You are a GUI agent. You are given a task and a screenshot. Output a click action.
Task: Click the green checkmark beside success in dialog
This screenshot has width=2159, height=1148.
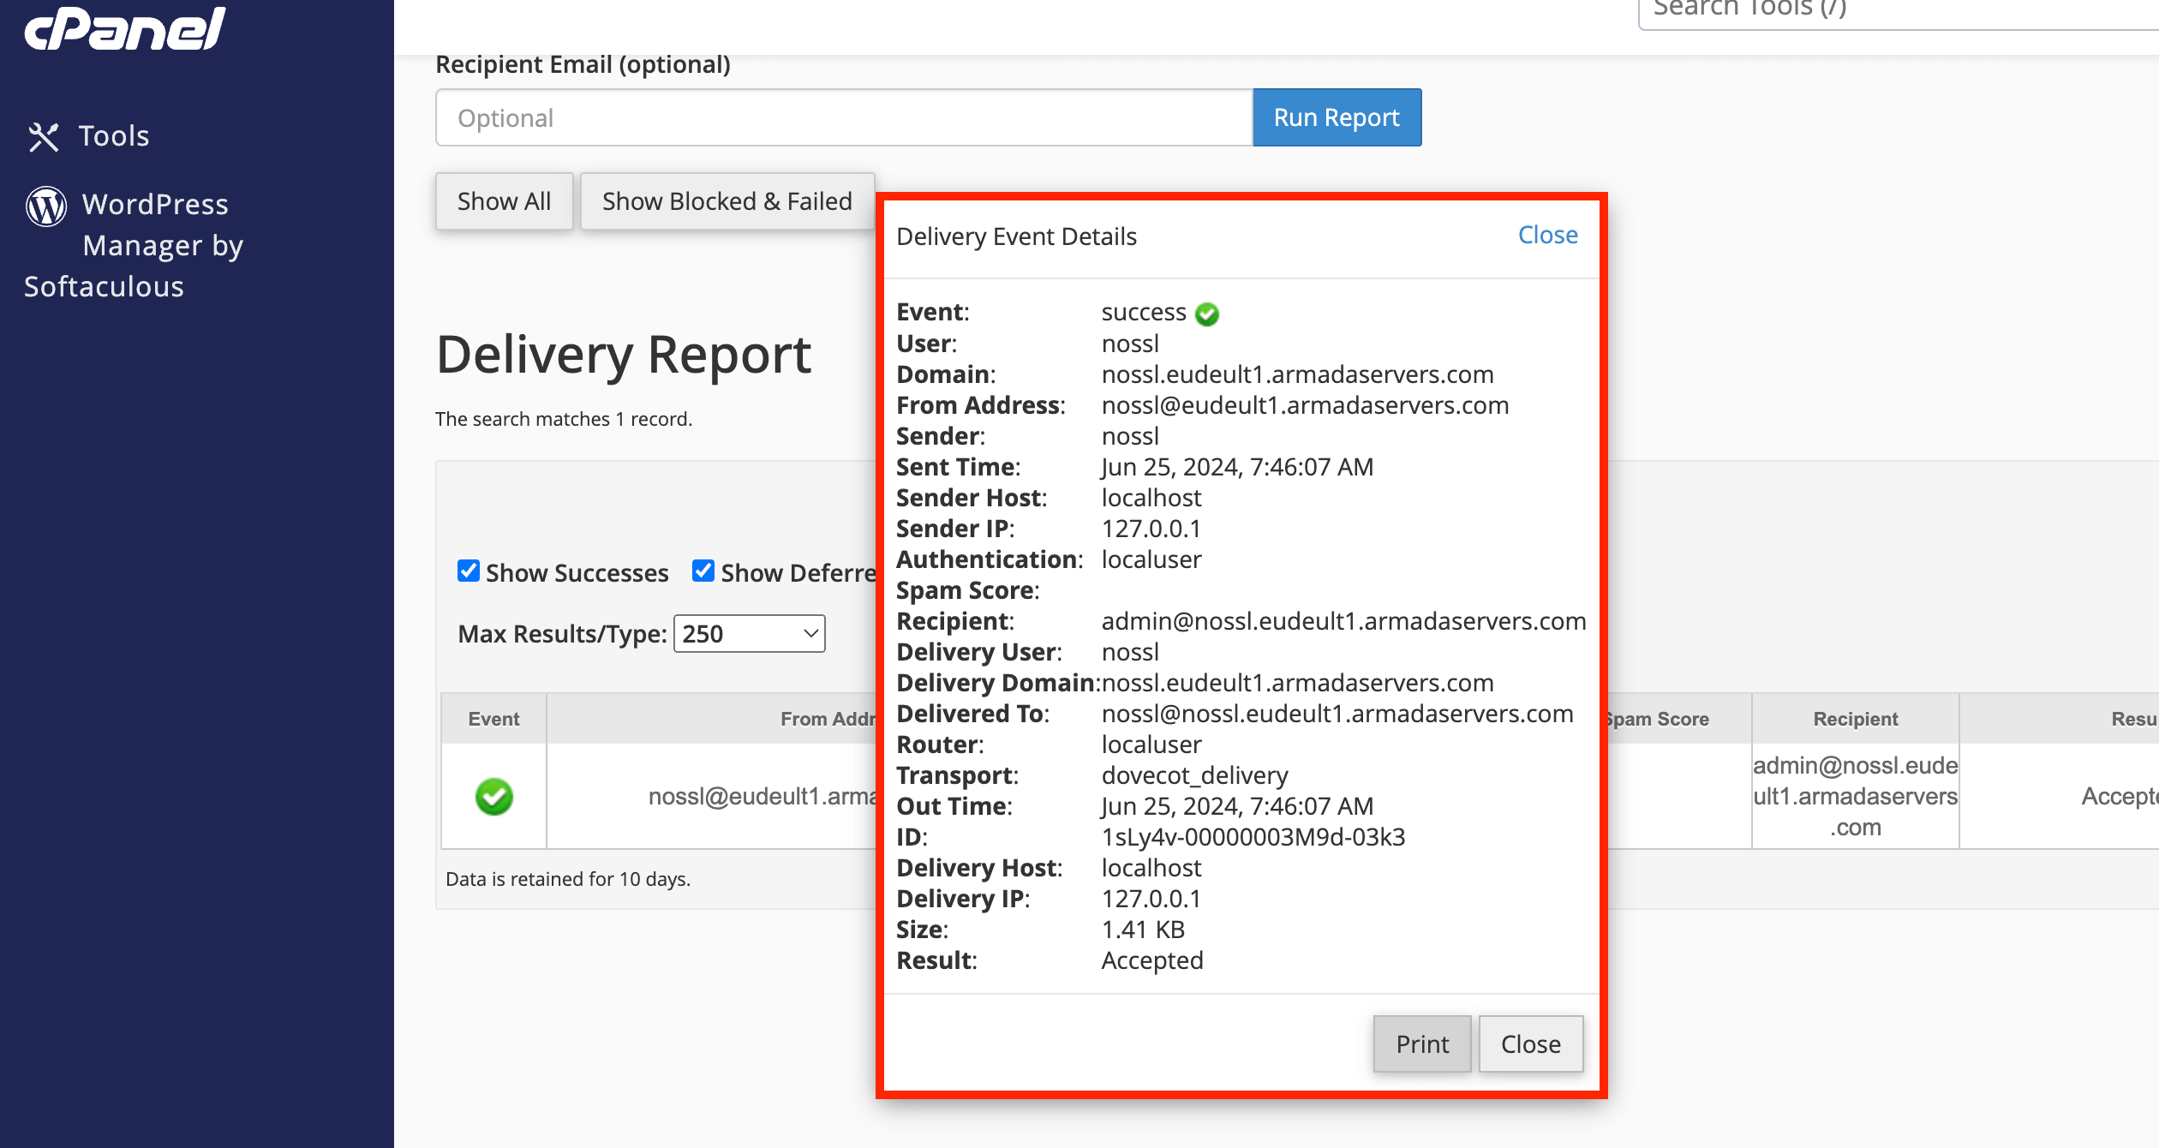(x=1207, y=314)
